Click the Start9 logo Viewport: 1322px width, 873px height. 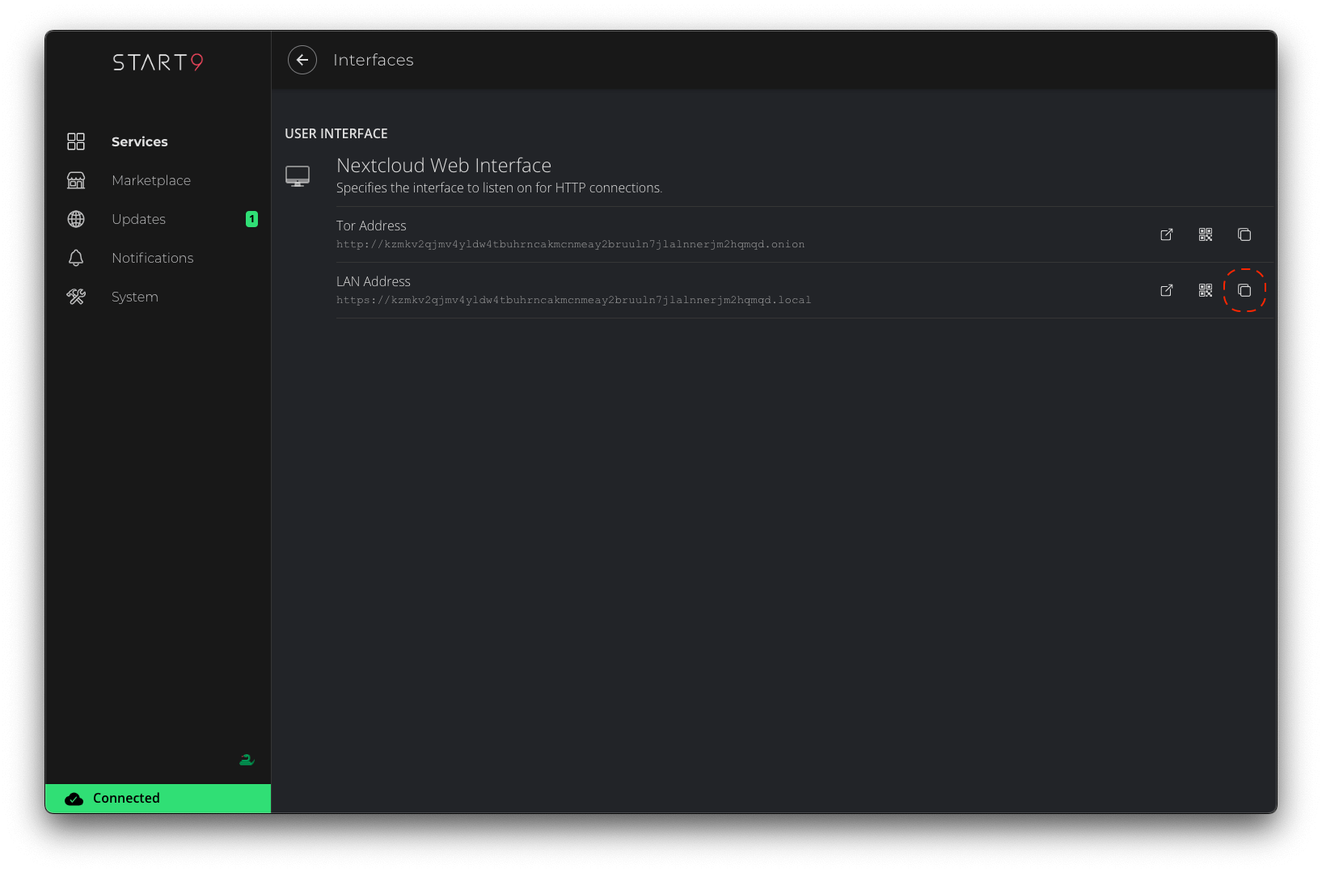pyautogui.click(x=158, y=62)
